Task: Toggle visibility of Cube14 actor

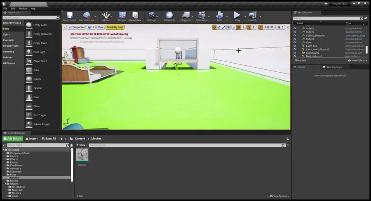Action: (295, 39)
